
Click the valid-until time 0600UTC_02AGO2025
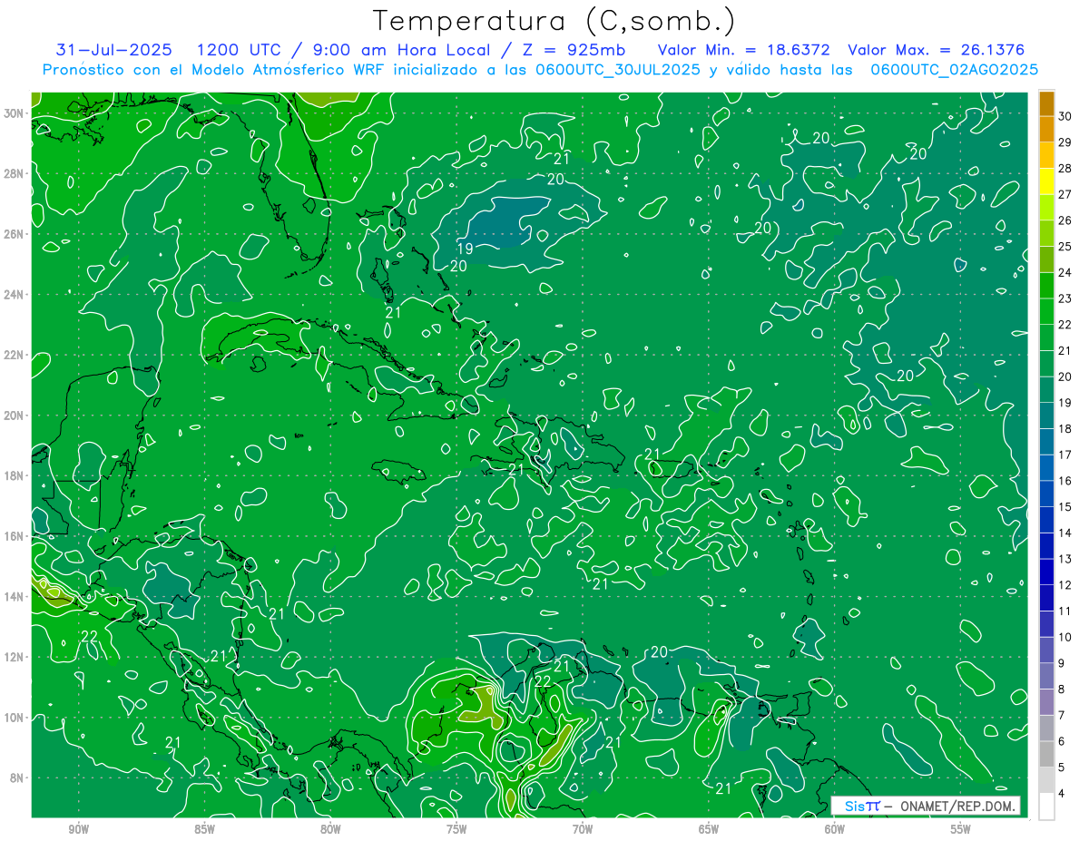[x=954, y=70]
